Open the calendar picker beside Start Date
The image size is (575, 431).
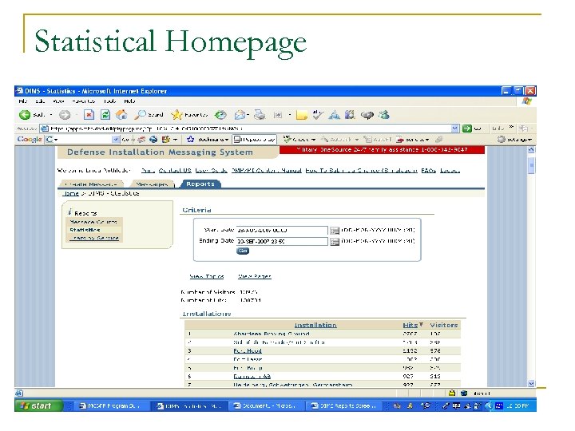334,231
